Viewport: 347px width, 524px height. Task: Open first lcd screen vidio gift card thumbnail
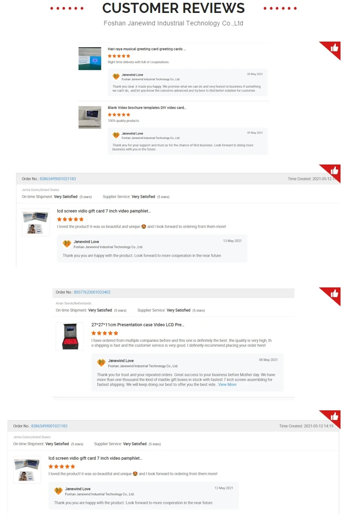36,222
